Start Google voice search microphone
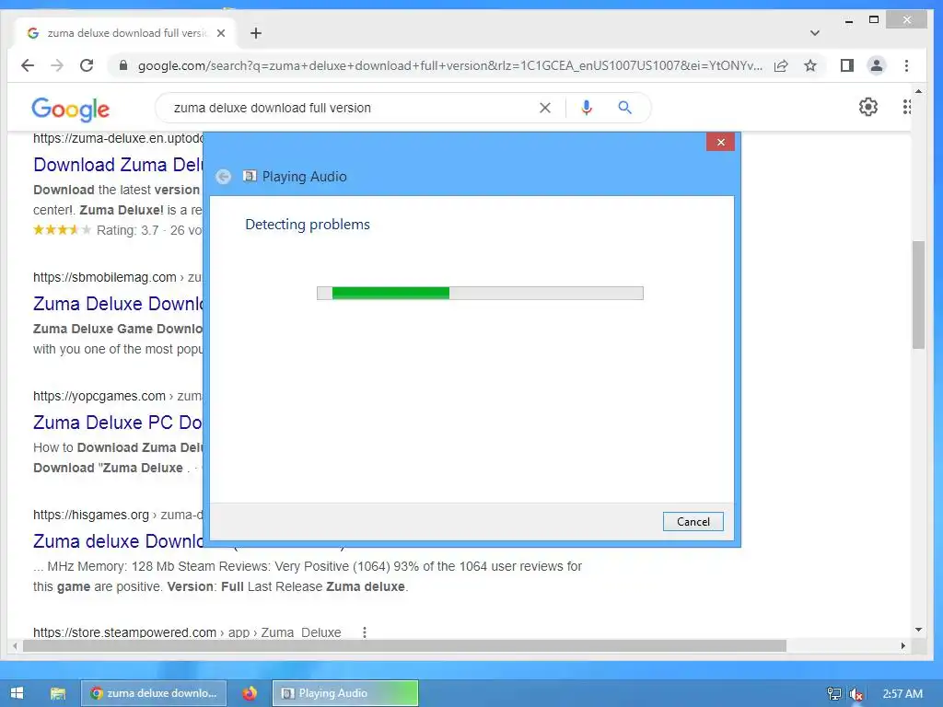Viewport: 943px width, 707px height. (587, 108)
